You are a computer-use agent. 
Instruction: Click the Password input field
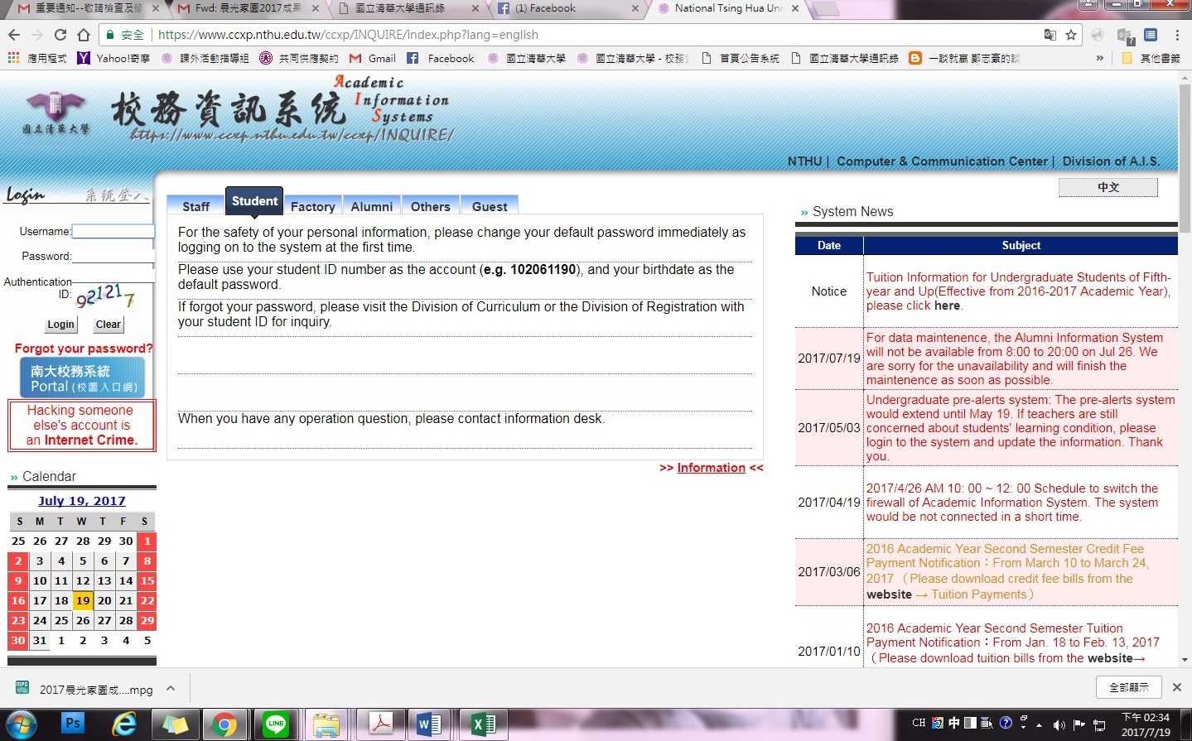pos(113,256)
